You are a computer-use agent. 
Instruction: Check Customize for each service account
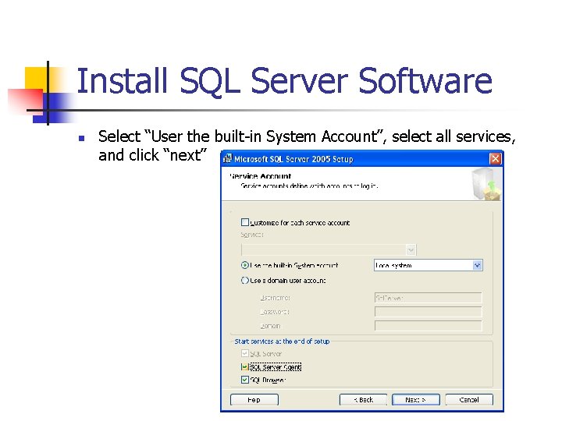pos(245,222)
